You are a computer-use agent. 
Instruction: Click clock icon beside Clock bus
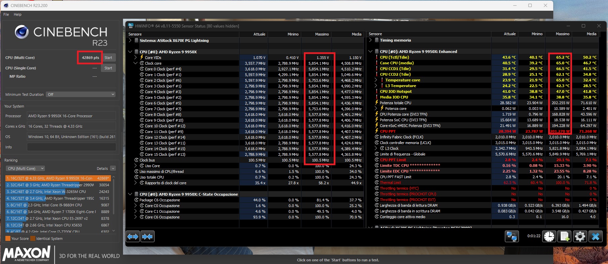[136, 160]
